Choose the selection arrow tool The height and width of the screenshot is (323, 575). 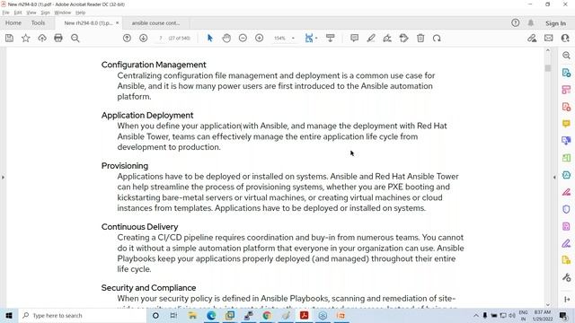[x=210, y=38]
